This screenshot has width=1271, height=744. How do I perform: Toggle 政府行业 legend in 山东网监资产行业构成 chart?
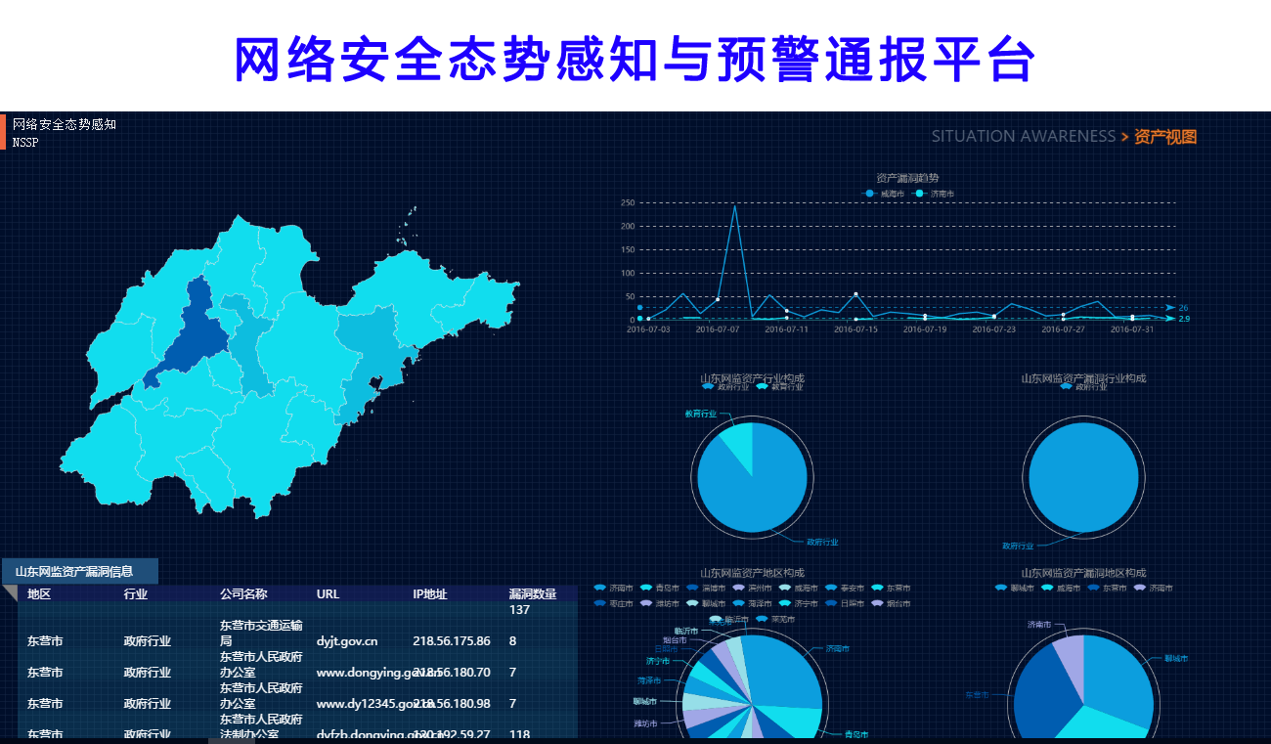click(725, 387)
